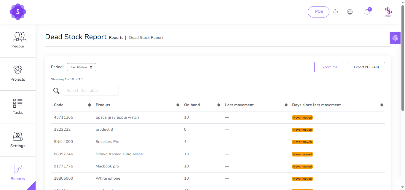Viewport: 405px width, 190px height.
Task: Click the Export PDF button
Action: coord(329,67)
